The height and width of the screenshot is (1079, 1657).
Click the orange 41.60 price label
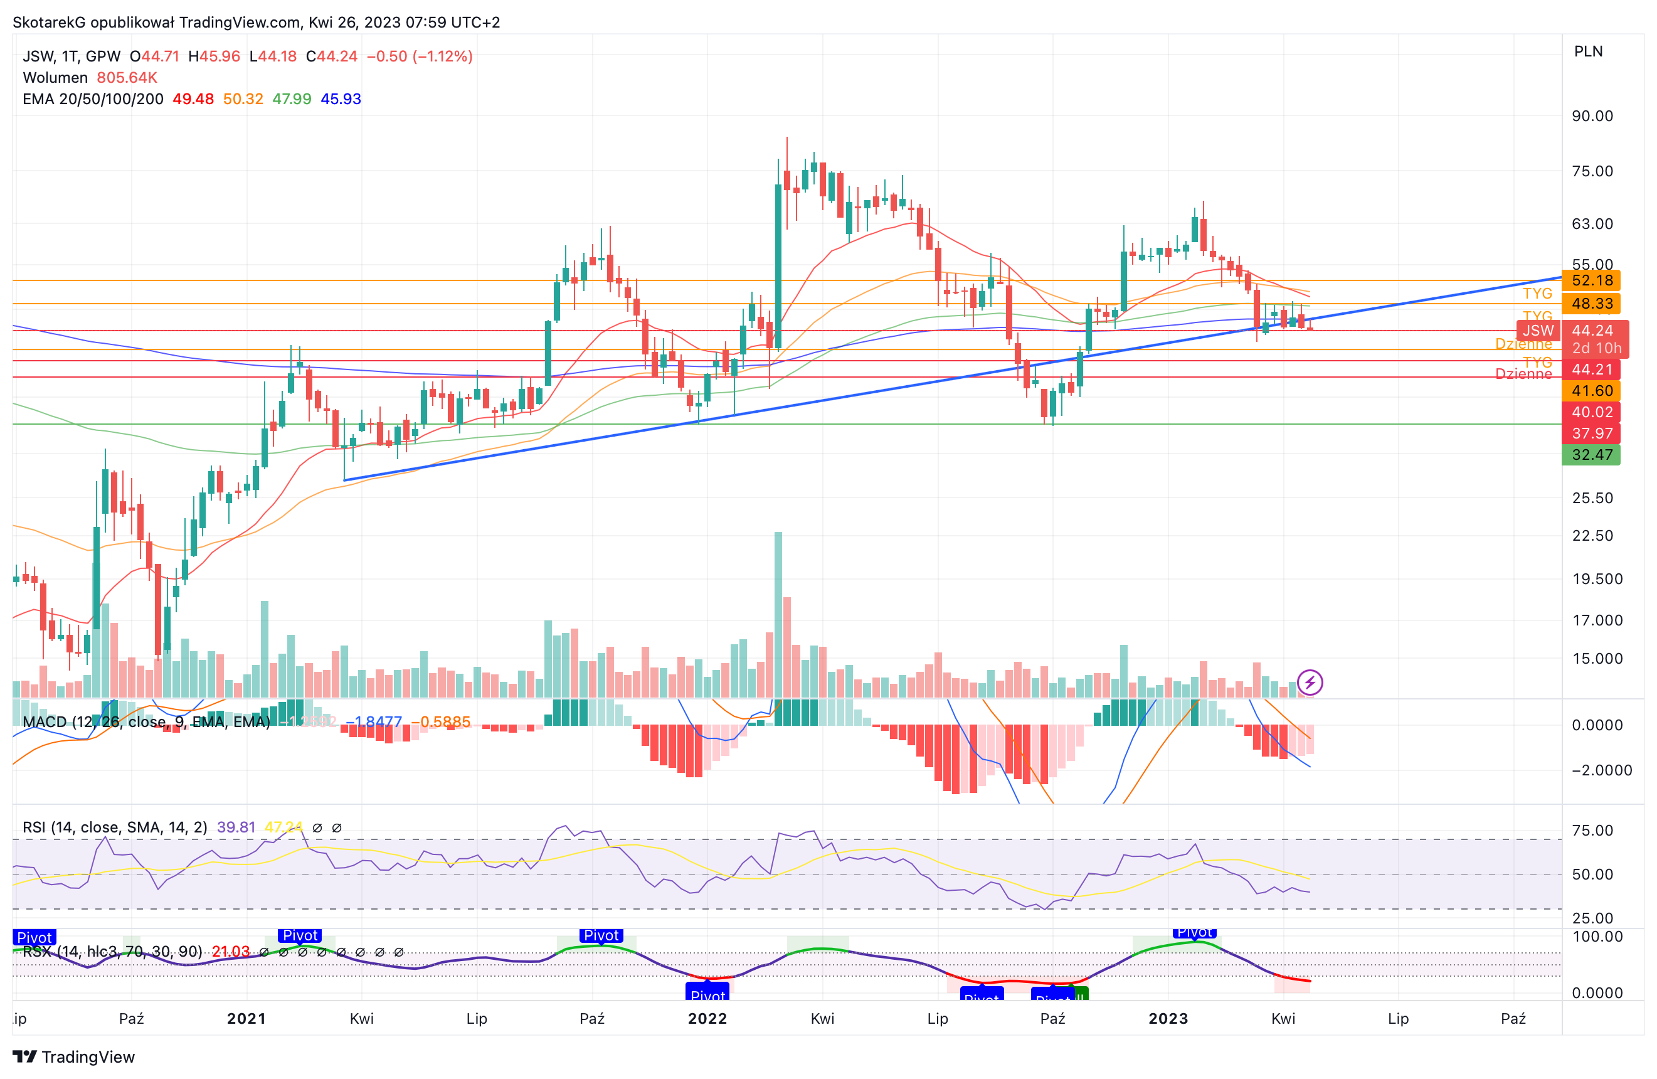click(1592, 391)
